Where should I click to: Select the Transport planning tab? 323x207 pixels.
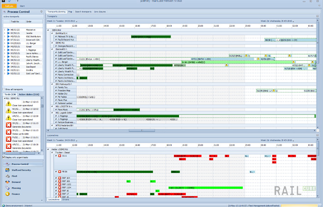coord(56,11)
